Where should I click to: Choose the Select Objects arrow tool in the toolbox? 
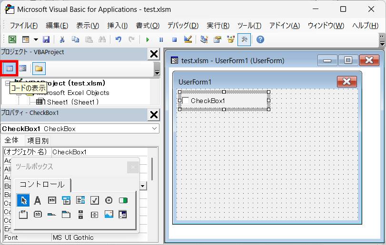23,200
